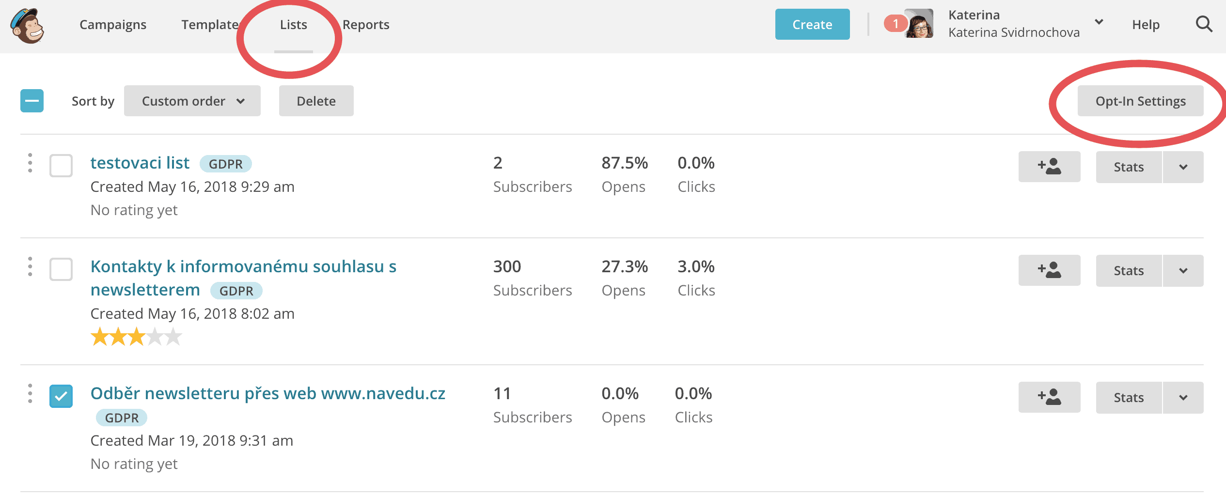Expand the Stats dropdown arrow for testovaci list
Screen dimensions: 1226x497
pos(1183,167)
